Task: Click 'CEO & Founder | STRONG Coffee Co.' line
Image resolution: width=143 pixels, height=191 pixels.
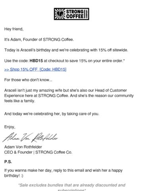Action: pyautogui.click(x=38, y=152)
